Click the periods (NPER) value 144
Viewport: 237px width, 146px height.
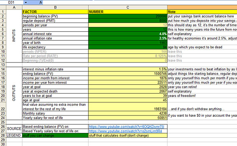point(128,51)
